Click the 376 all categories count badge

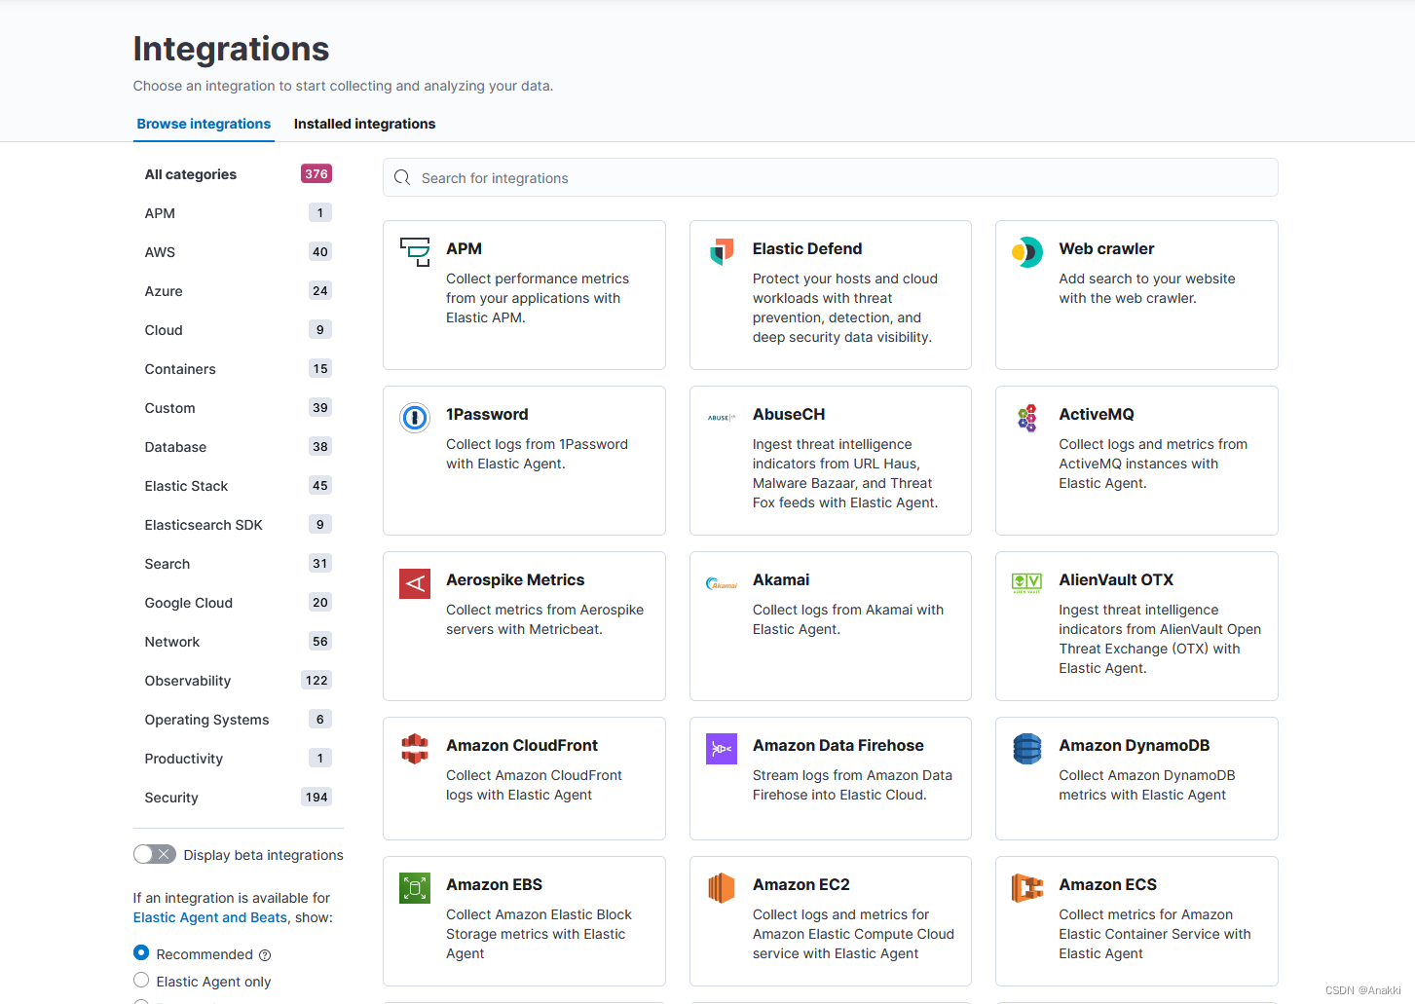pyautogui.click(x=317, y=174)
